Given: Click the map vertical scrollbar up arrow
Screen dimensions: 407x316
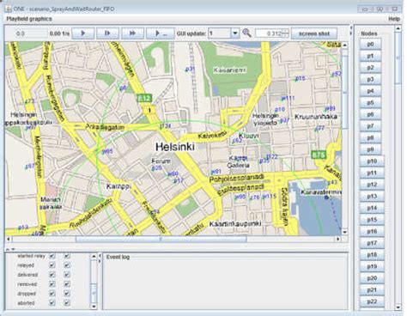Looking at the screenshot, I should (x=345, y=45).
